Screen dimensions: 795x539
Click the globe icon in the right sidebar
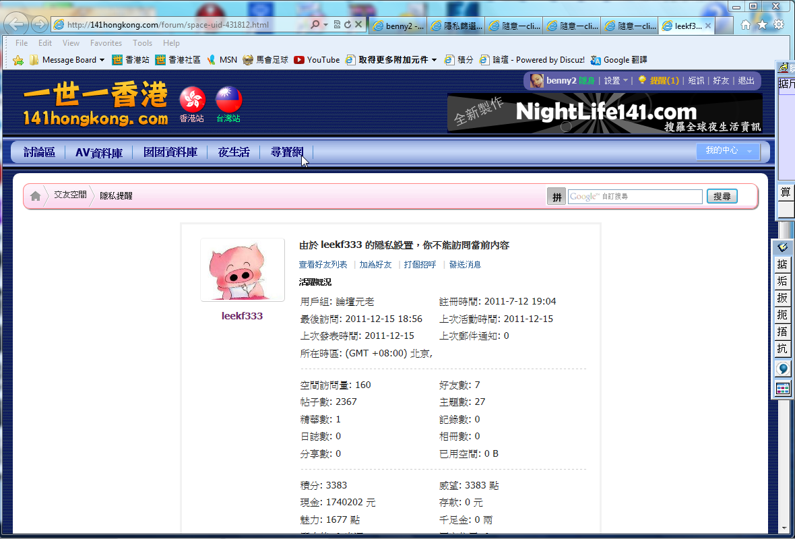click(x=782, y=369)
